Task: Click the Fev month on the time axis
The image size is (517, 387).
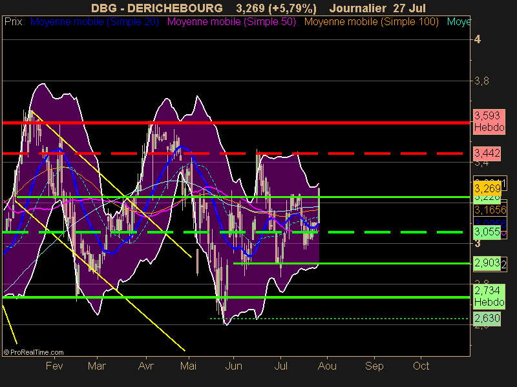Action: pyautogui.click(x=54, y=366)
